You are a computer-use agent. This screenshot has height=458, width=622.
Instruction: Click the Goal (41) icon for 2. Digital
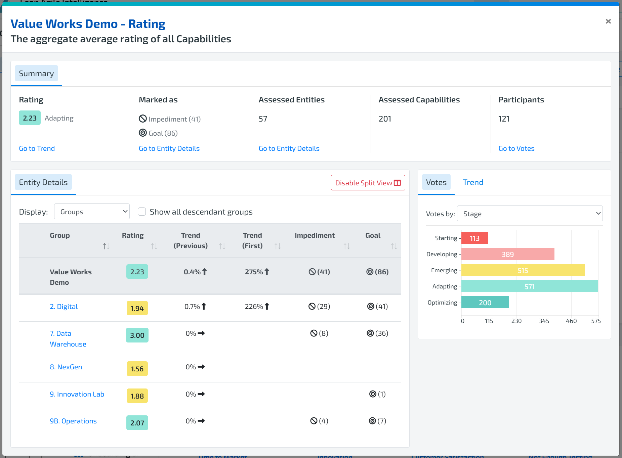pyautogui.click(x=371, y=306)
